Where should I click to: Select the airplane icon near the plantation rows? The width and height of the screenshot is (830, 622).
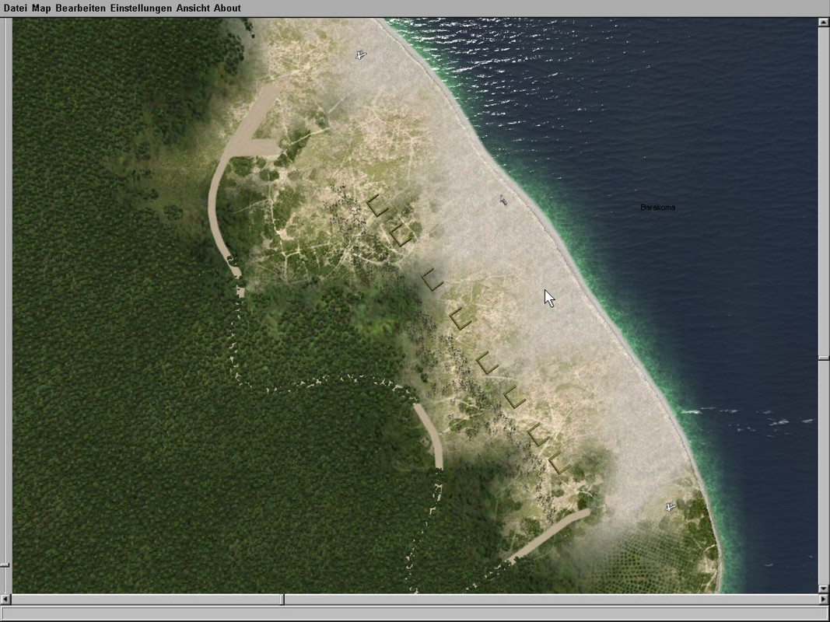(670, 507)
